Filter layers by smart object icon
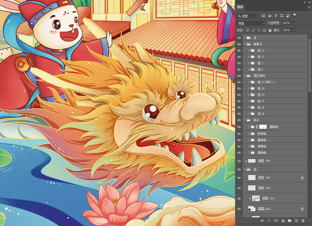Viewport: 312px width, 226px height. (288, 16)
